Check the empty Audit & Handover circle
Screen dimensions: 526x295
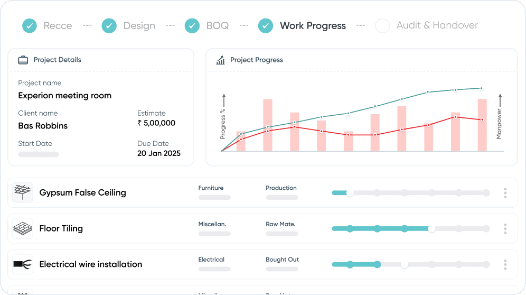[x=382, y=25]
